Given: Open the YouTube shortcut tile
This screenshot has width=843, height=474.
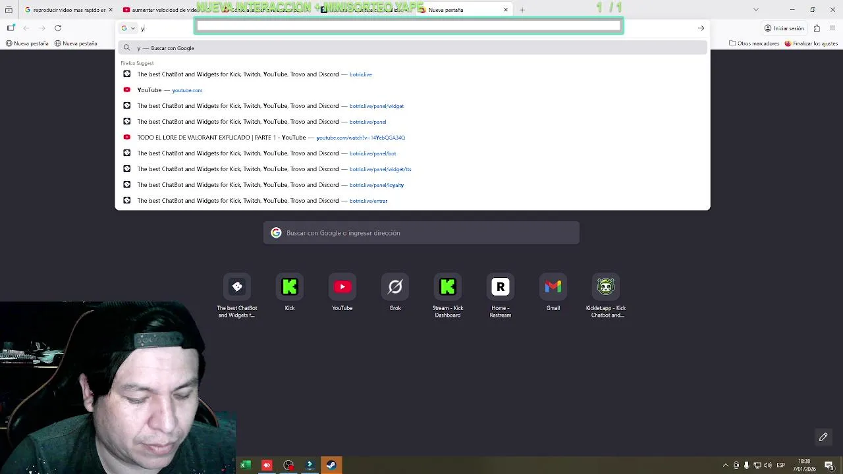Looking at the screenshot, I should tap(342, 293).
